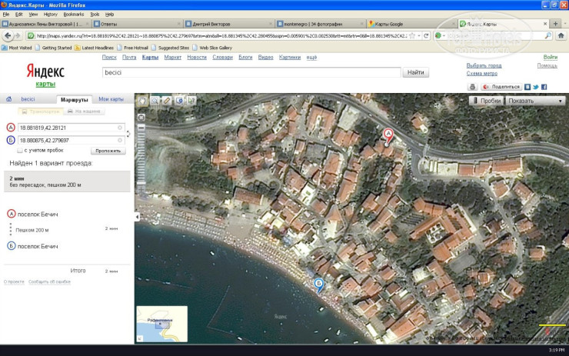Open the Мои карты tab
The height and width of the screenshot is (356, 569).
[x=111, y=99]
